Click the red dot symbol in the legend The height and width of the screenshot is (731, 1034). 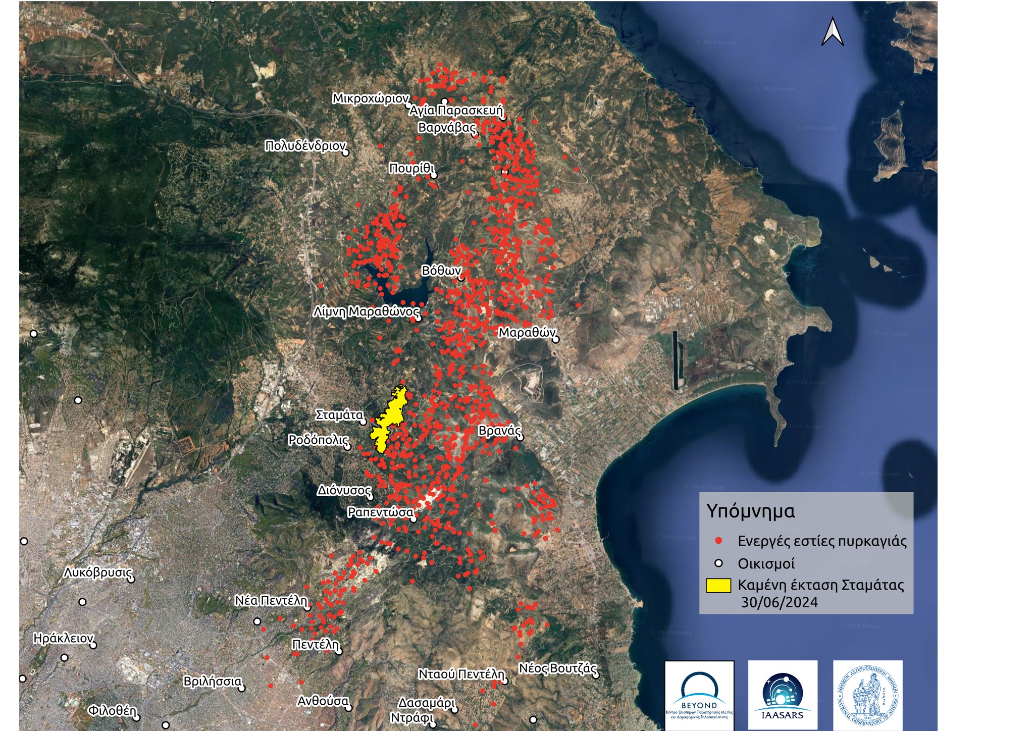click(x=718, y=541)
